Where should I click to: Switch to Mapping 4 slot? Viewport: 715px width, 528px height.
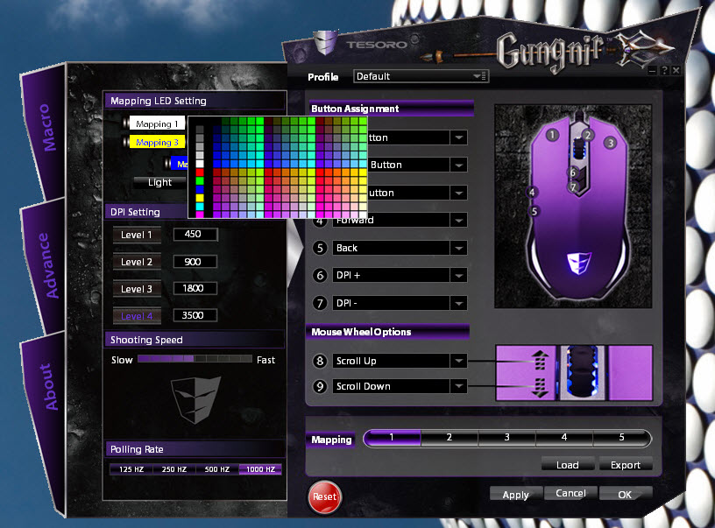(564, 438)
